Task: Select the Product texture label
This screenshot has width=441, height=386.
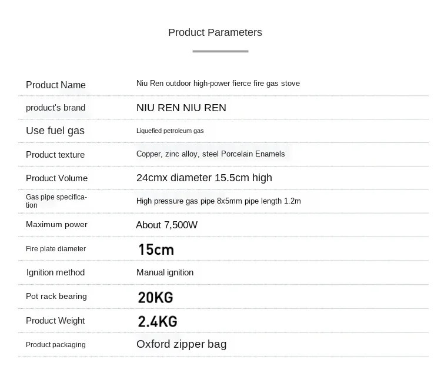Action: point(55,155)
